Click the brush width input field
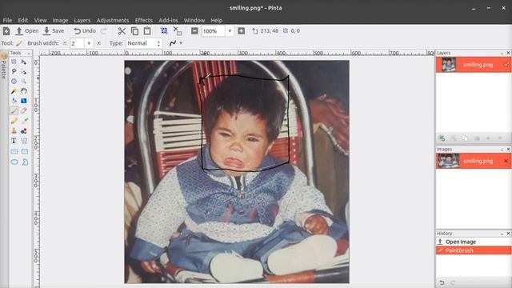Screen dimensions: 512x288 [x=78, y=43]
